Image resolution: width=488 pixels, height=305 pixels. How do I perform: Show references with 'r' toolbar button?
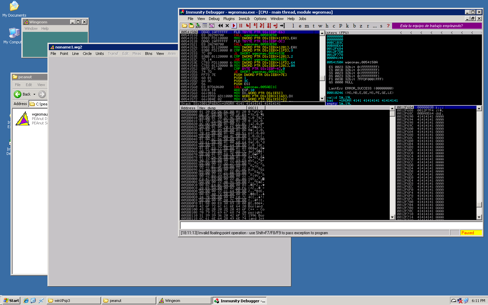(x=368, y=26)
